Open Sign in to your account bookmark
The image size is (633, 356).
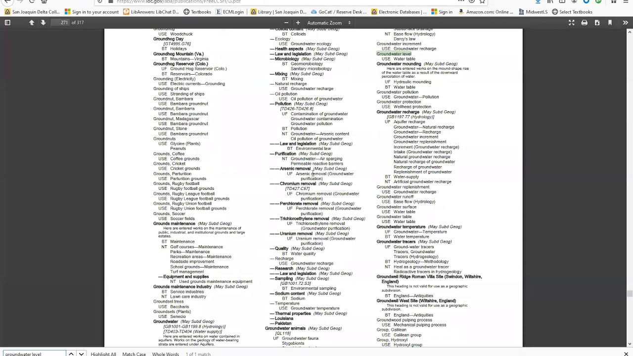[x=91, y=12]
